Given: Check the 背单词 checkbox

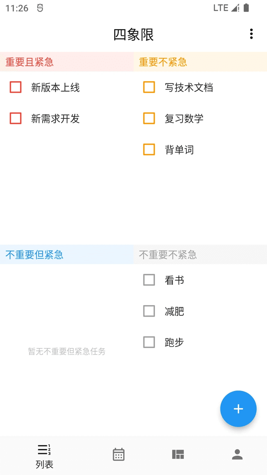Looking at the screenshot, I should click(149, 150).
